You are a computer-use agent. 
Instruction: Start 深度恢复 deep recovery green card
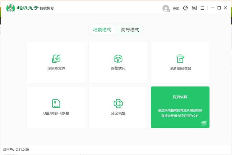(x=180, y=107)
